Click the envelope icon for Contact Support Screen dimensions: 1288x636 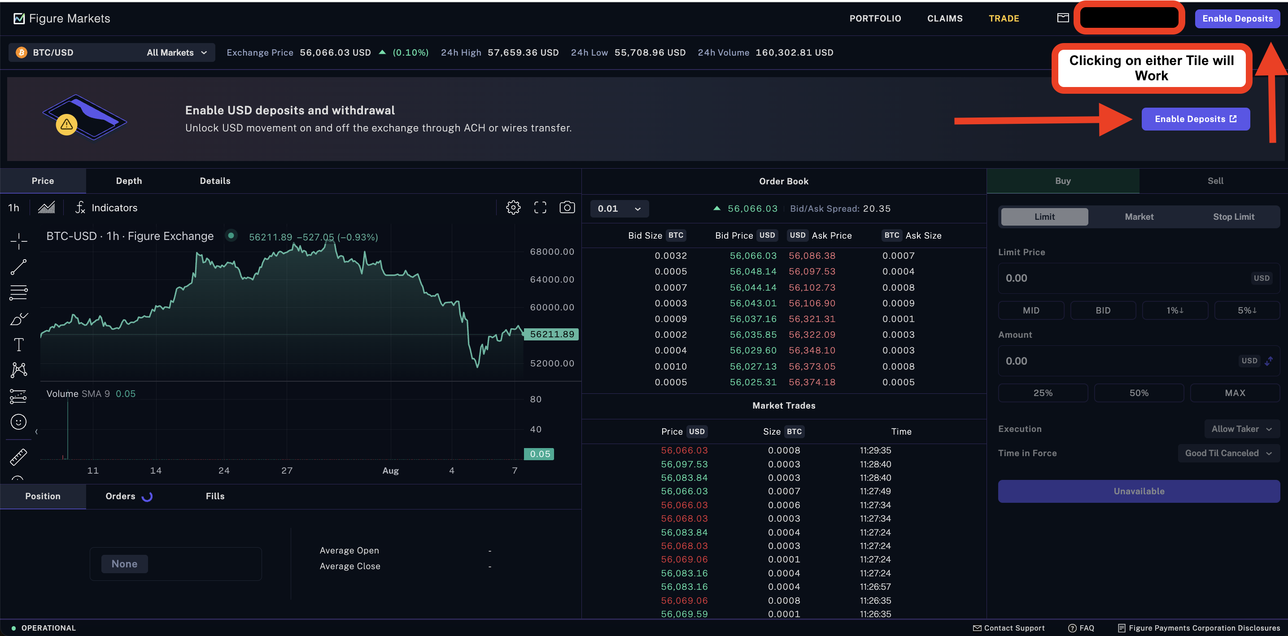(x=977, y=628)
